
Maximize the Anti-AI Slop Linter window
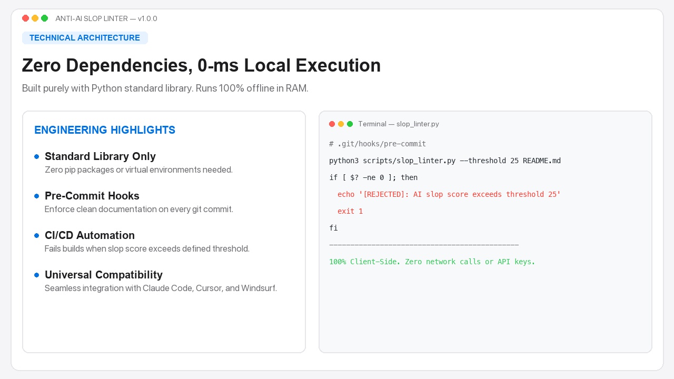tap(44, 18)
